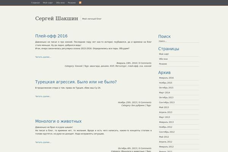Open archive Апрель 2013

(165, 112)
